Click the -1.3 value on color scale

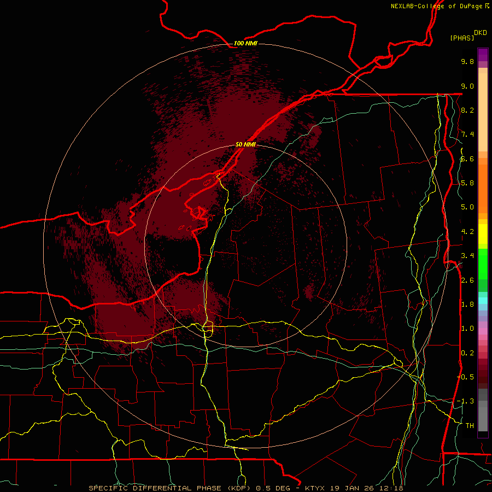tap(466, 401)
